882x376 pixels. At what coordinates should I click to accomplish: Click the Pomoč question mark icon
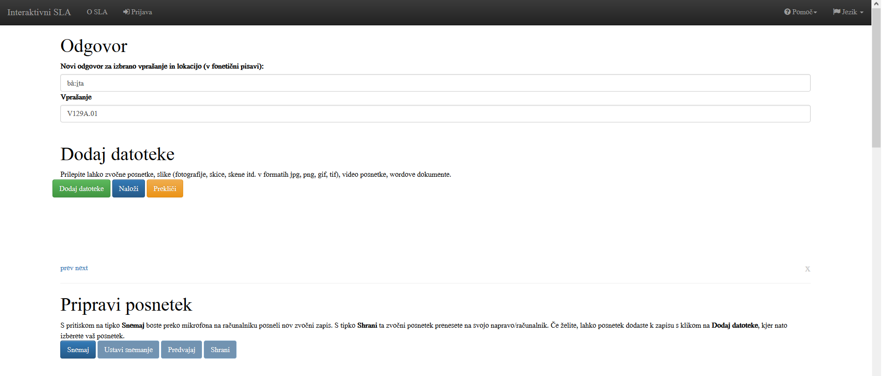point(787,12)
